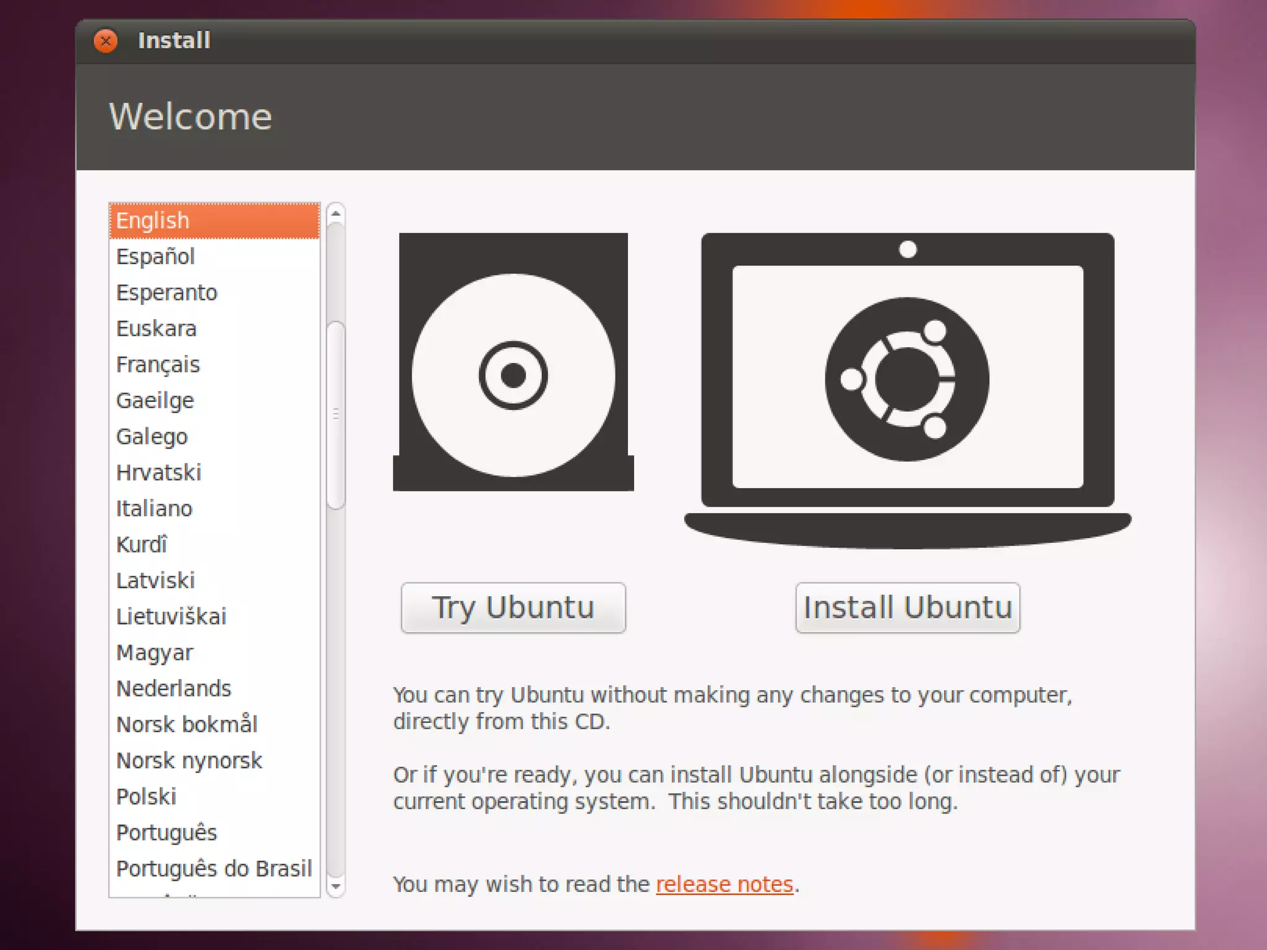The height and width of the screenshot is (950, 1267).
Task: Choose Português do Brasil language
Action: (x=214, y=869)
